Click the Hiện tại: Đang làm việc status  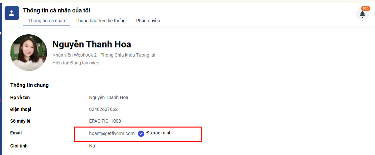pyautogui.click(x=76, y=63)
